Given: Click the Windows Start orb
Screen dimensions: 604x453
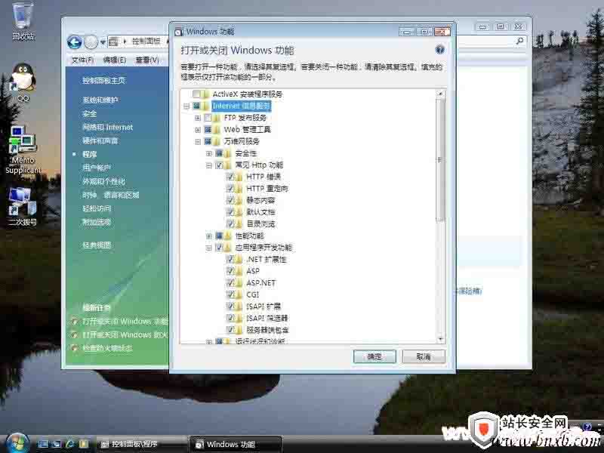Looking at the screenshot, I should coord(15,443).
